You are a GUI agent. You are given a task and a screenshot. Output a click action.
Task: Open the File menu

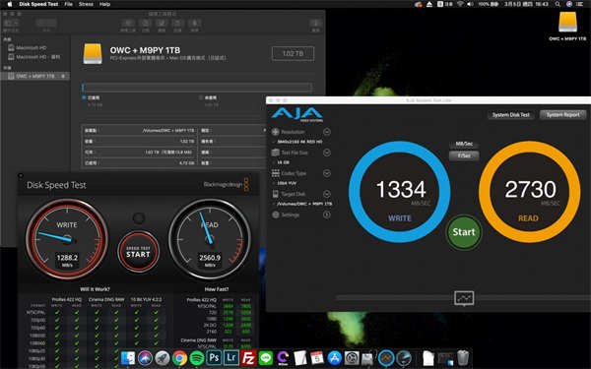click(x=68, y=4)
